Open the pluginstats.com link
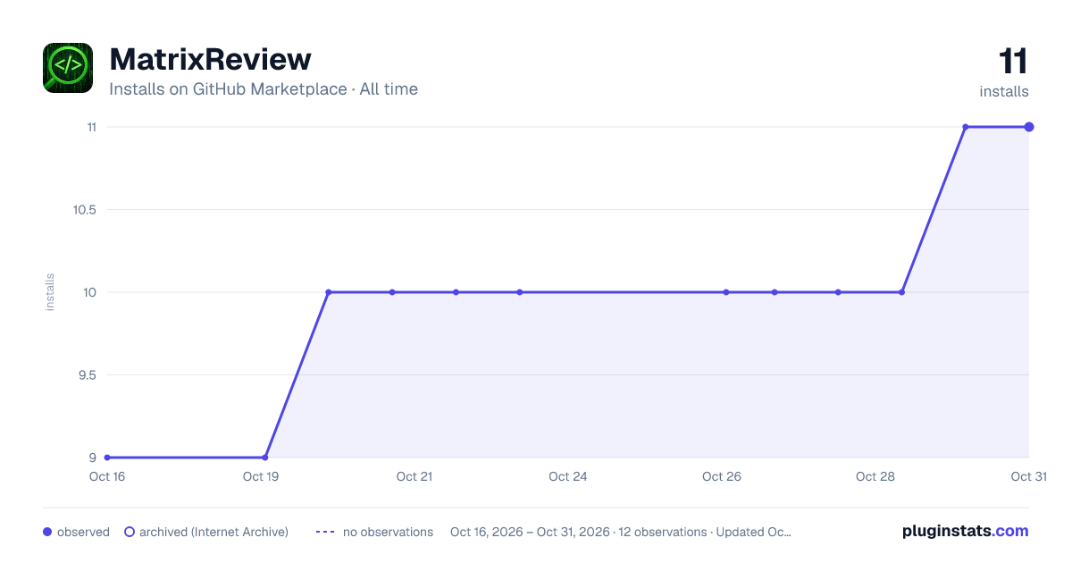 966,531
